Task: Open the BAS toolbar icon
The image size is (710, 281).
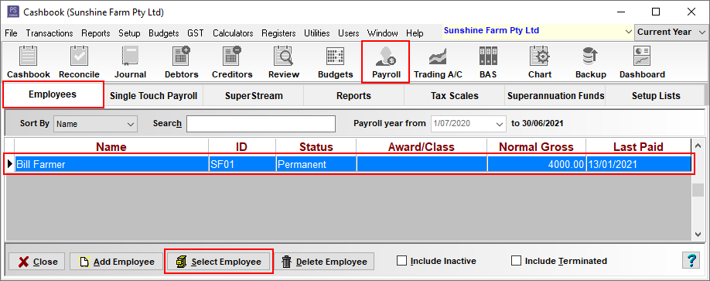Action: coord(488,62)
